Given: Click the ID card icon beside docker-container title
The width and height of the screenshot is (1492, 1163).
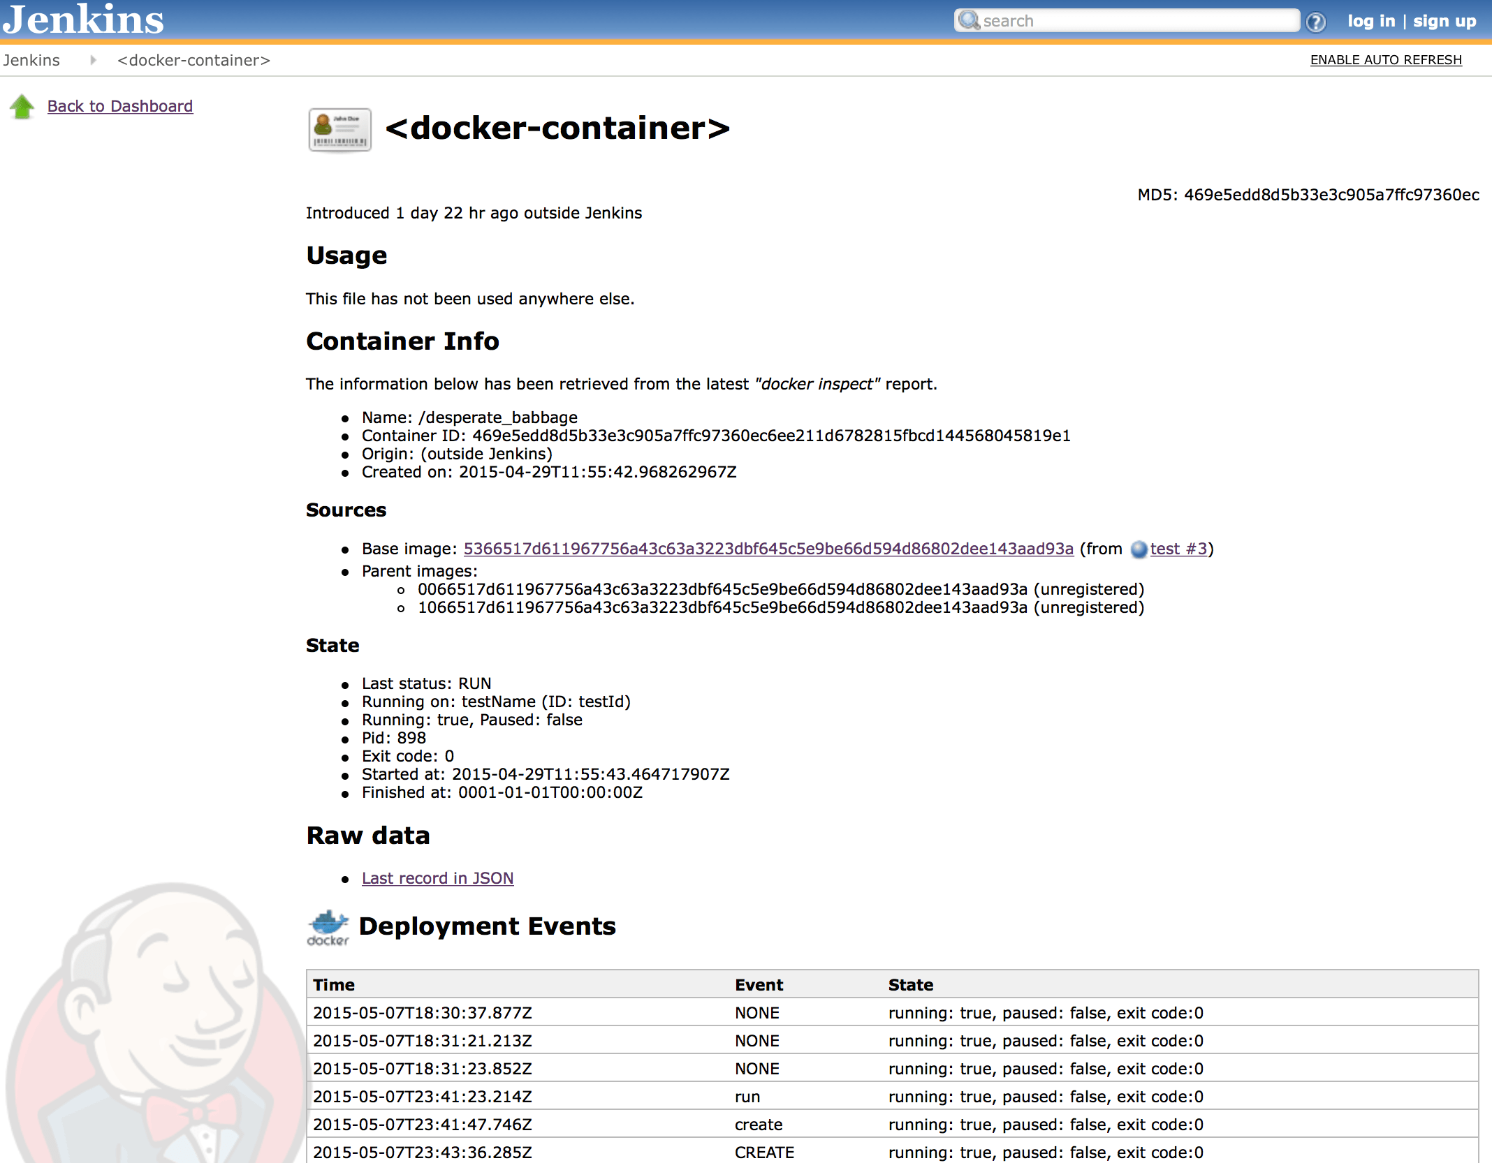Looking at the screenshot, I should point(339,129).
